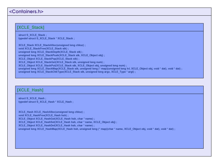Image resolution: width=219 pixels, height=164 pixels.
Task: Select the XCLE_StackPop function line
Action: click(x=49, y=58)
